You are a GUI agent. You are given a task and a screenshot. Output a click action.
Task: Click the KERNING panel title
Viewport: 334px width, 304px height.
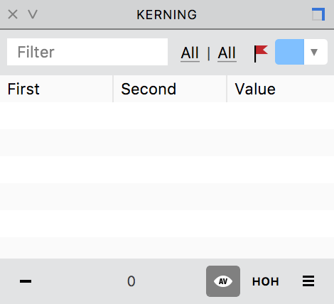coord(167,15)
